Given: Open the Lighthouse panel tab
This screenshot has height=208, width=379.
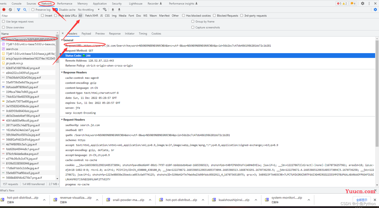Looking at the screenshot, I should click(136, 4).
